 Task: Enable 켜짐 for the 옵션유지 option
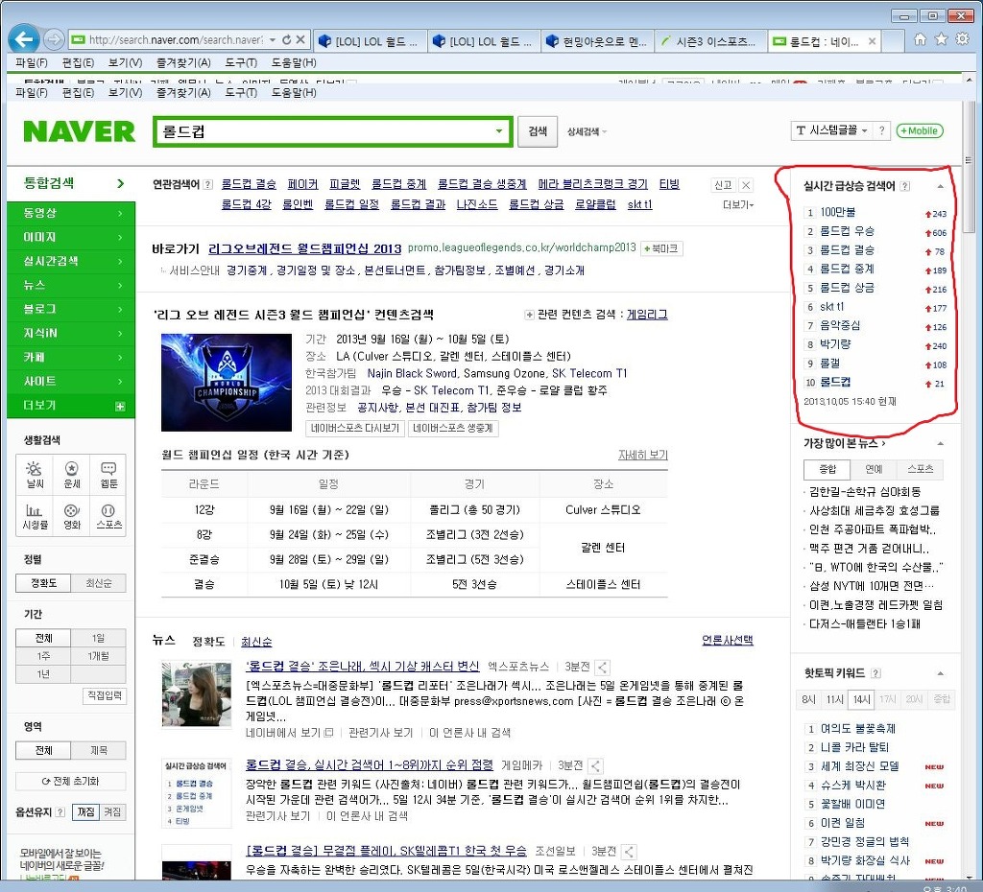tap(112, 811)
